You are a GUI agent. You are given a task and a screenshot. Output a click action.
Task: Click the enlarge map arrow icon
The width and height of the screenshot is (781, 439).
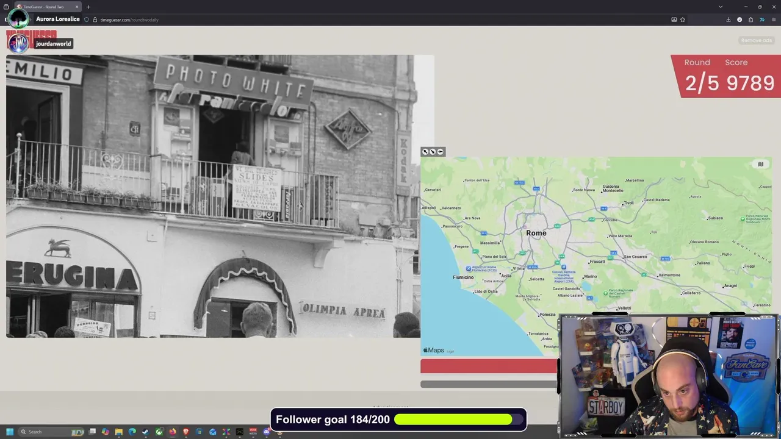pyautogui.click(x=425, y=152)
